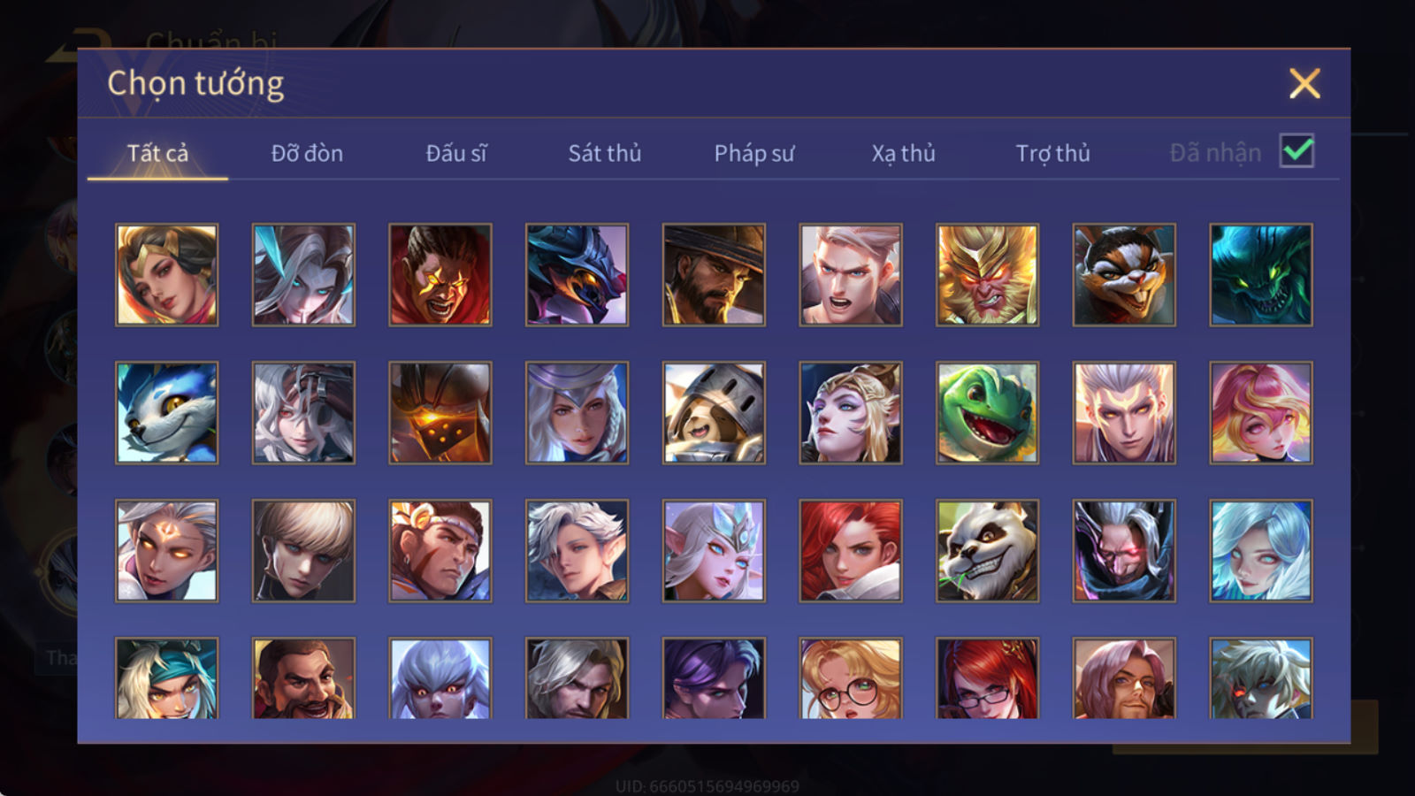Choose the blonde girl with glasses hero
1415x796 pixels.
851,677
